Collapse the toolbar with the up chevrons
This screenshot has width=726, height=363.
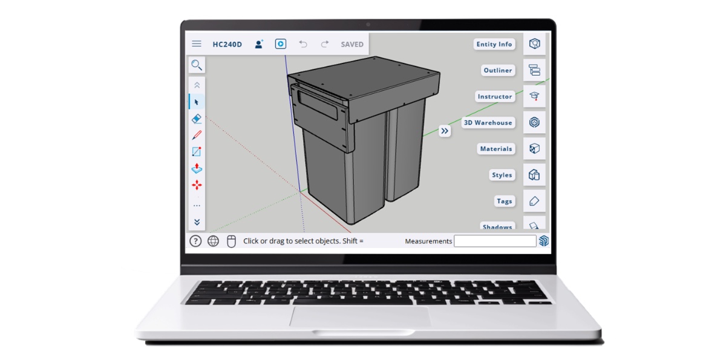pos(197,85)
